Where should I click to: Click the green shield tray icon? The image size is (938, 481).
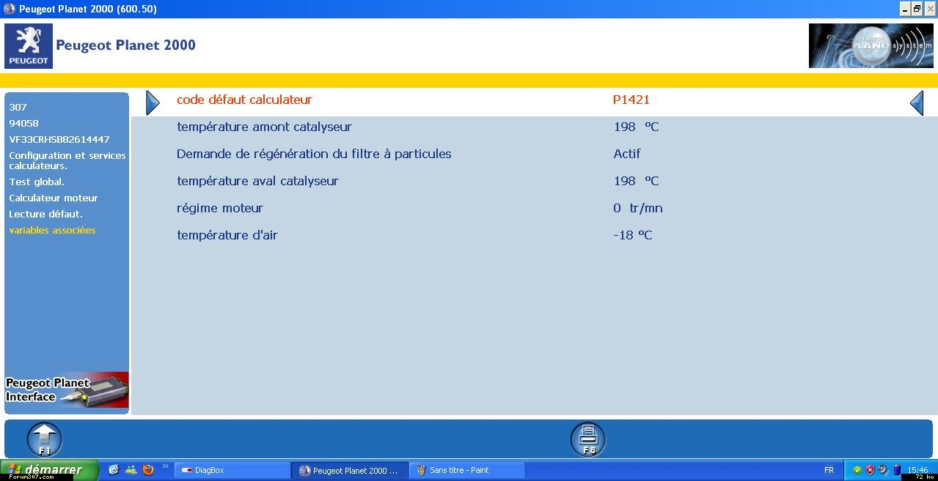pyautogui.click(x=857, y=470)
